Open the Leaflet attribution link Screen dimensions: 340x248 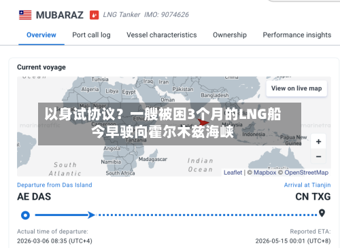point(233,173)
